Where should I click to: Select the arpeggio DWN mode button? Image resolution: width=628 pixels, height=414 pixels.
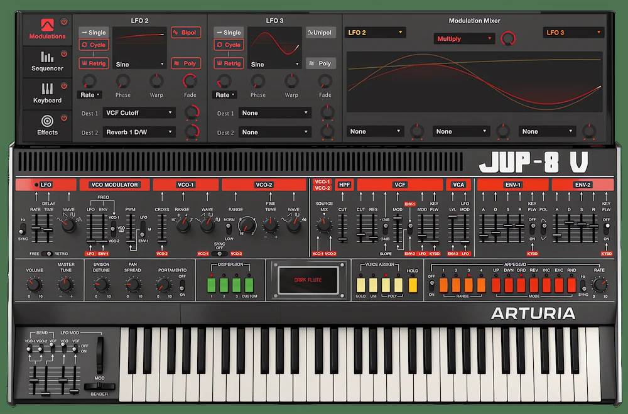509,285
